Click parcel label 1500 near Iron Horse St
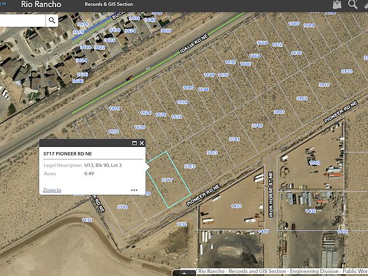 (315, 163)
